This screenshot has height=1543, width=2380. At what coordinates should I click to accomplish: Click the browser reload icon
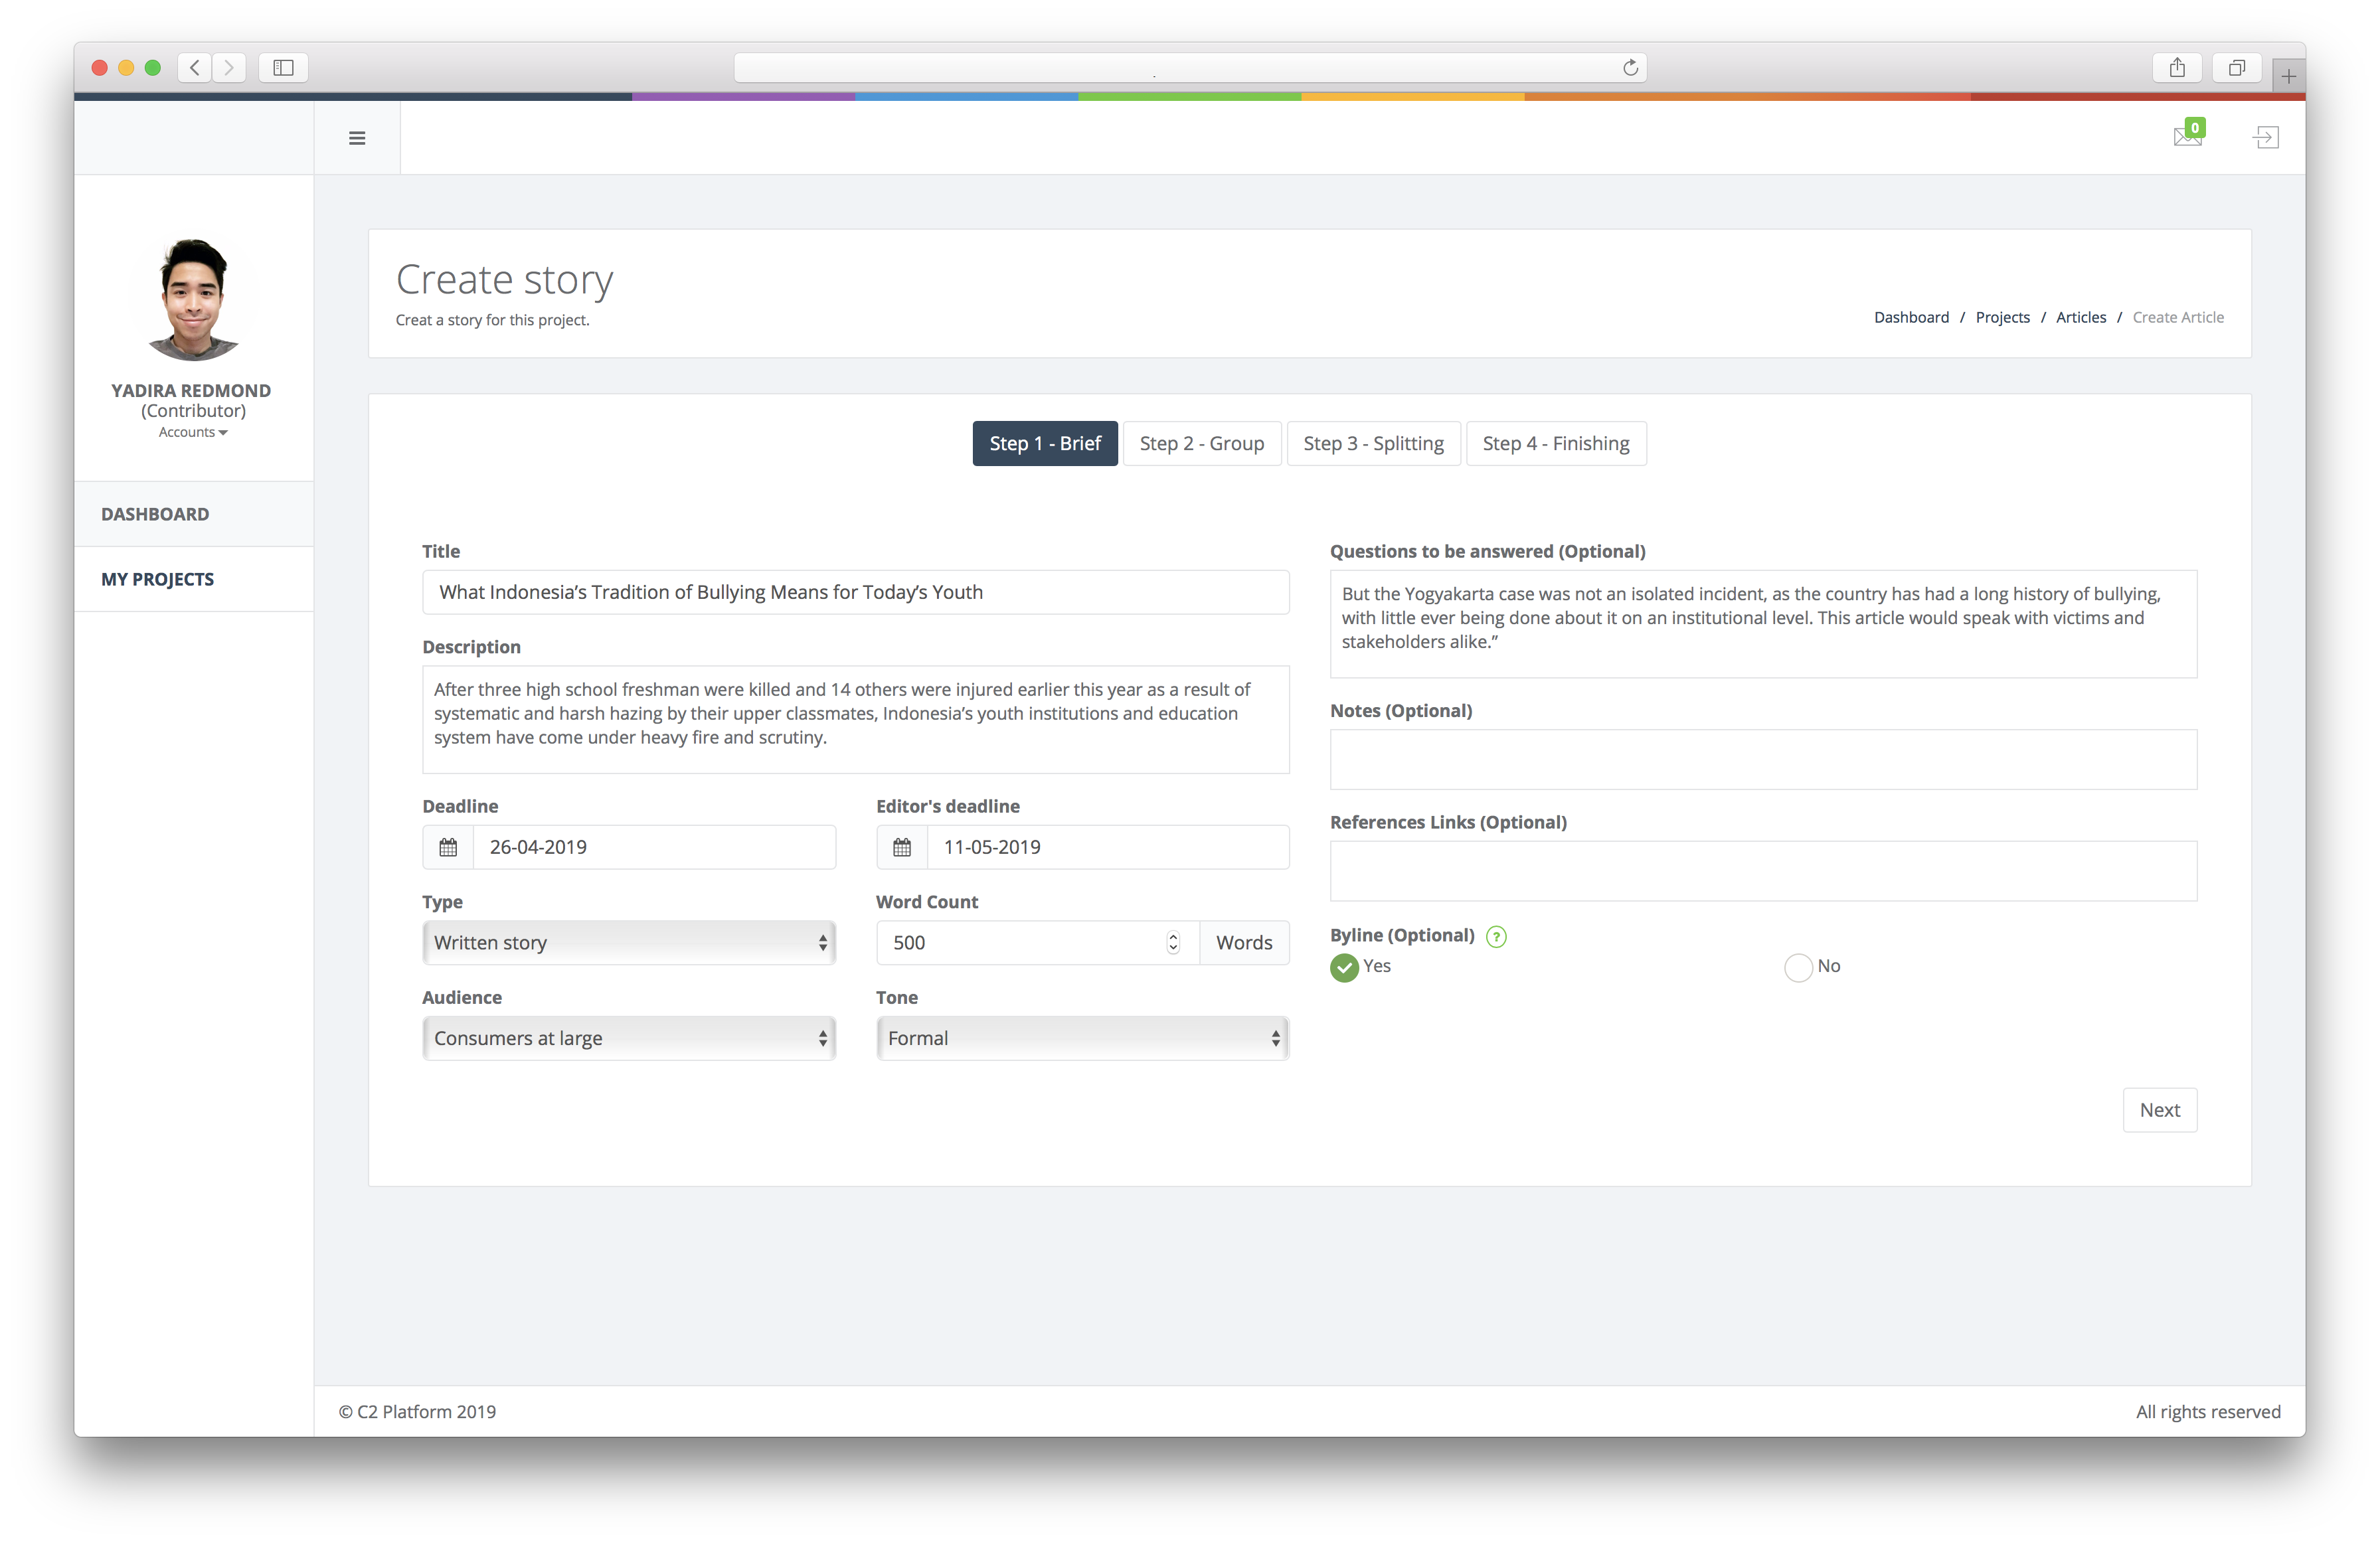pyautogui.click(x=1630, y=68)
